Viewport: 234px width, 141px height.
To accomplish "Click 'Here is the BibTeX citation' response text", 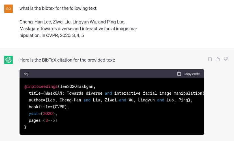I will tap(67, 60).
